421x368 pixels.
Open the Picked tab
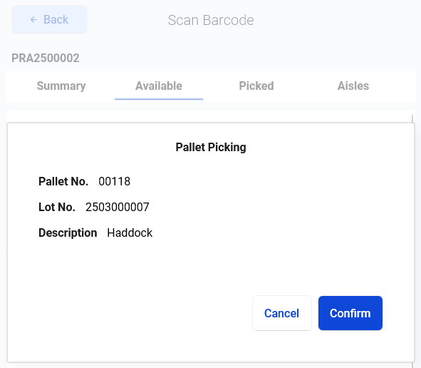tap(256, 86)
